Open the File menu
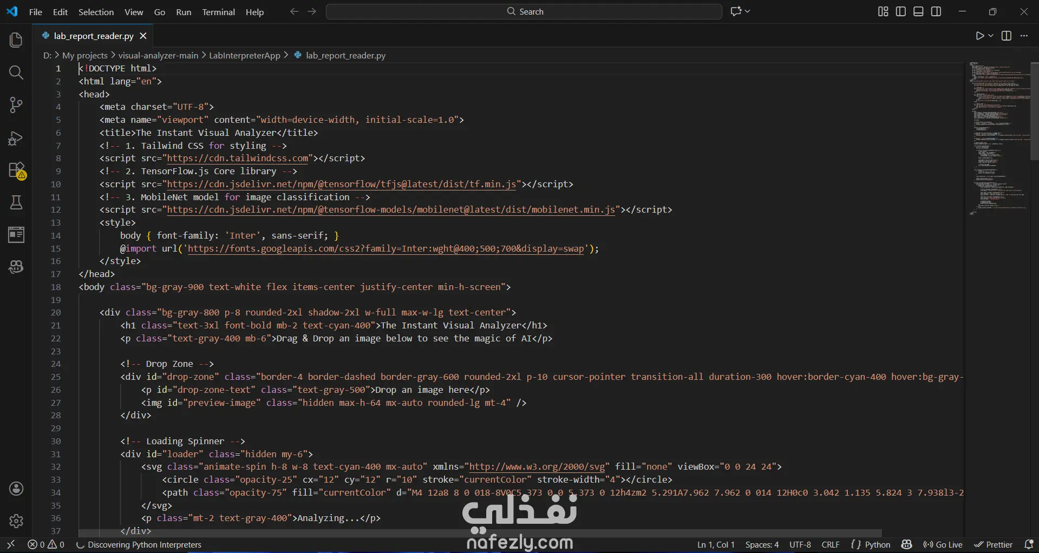Image resolution: width=1039 pixels, height=553 pixels. [36, 12]
